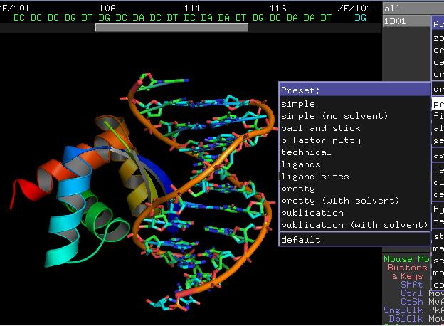Click the 'CtSh' row label

tap(412, 301)
